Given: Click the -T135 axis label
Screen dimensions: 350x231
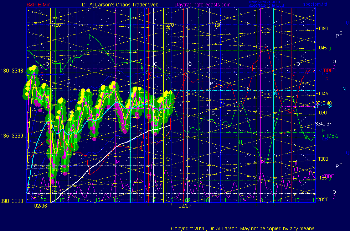Looking at the screenshot, I should tap(321, 178).
